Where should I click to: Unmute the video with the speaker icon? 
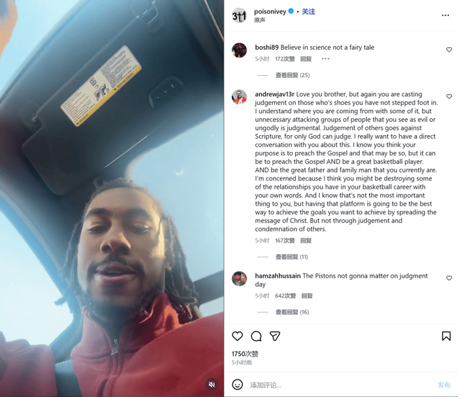pyautogui.click(x=212, y=385)
